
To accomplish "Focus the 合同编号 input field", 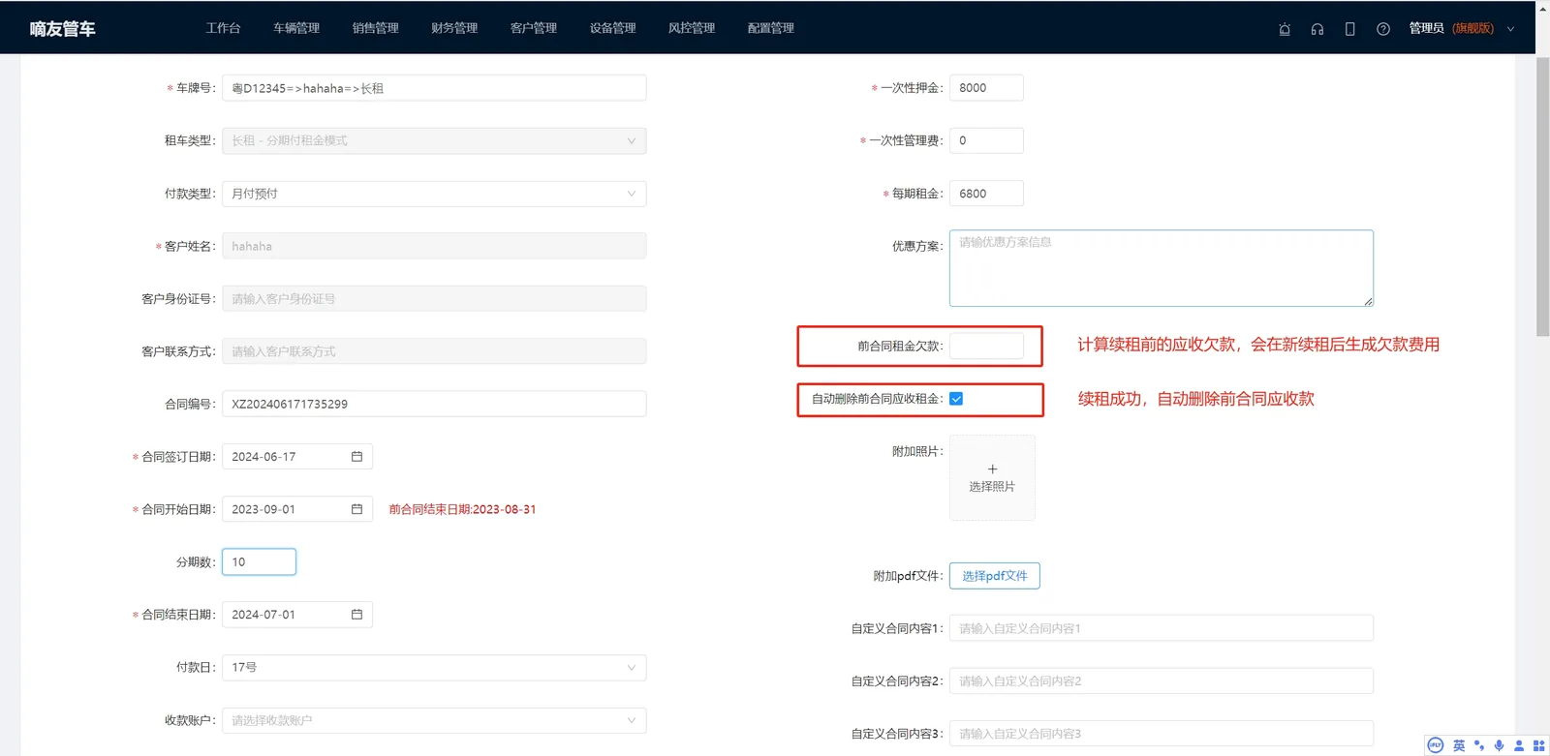I will (434, 404).
